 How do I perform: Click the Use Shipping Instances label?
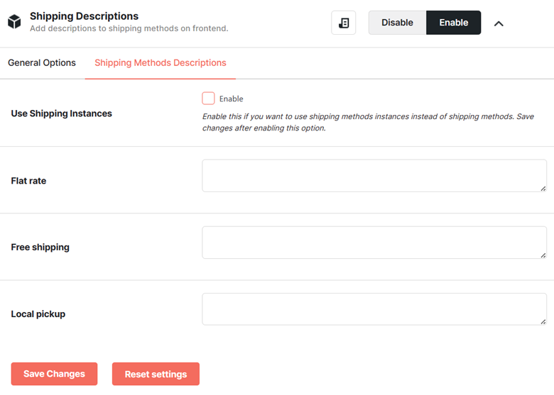click(62, 113)
